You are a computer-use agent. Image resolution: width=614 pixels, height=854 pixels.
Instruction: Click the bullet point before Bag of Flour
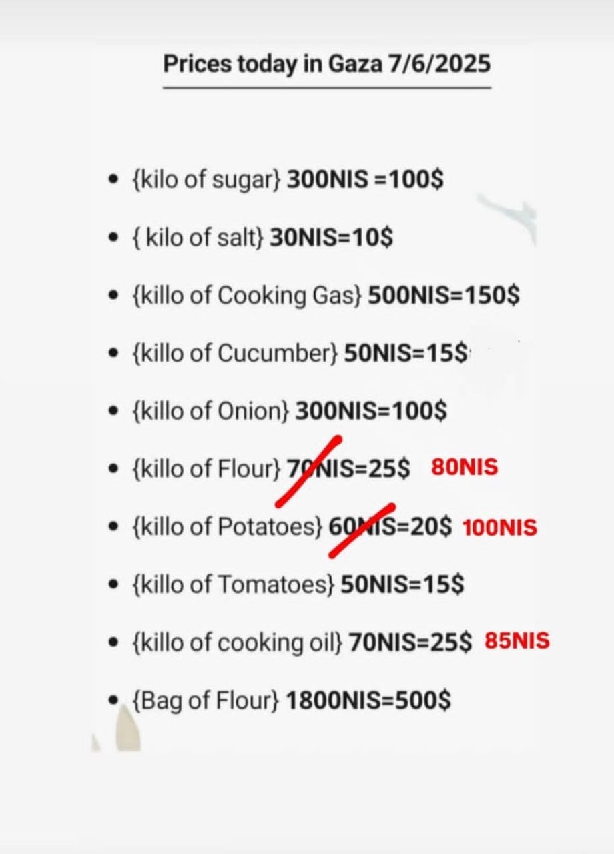click(x=115, y=701)
